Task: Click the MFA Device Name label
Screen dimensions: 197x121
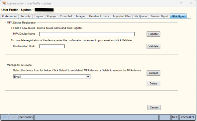Action: pos(24,34)
